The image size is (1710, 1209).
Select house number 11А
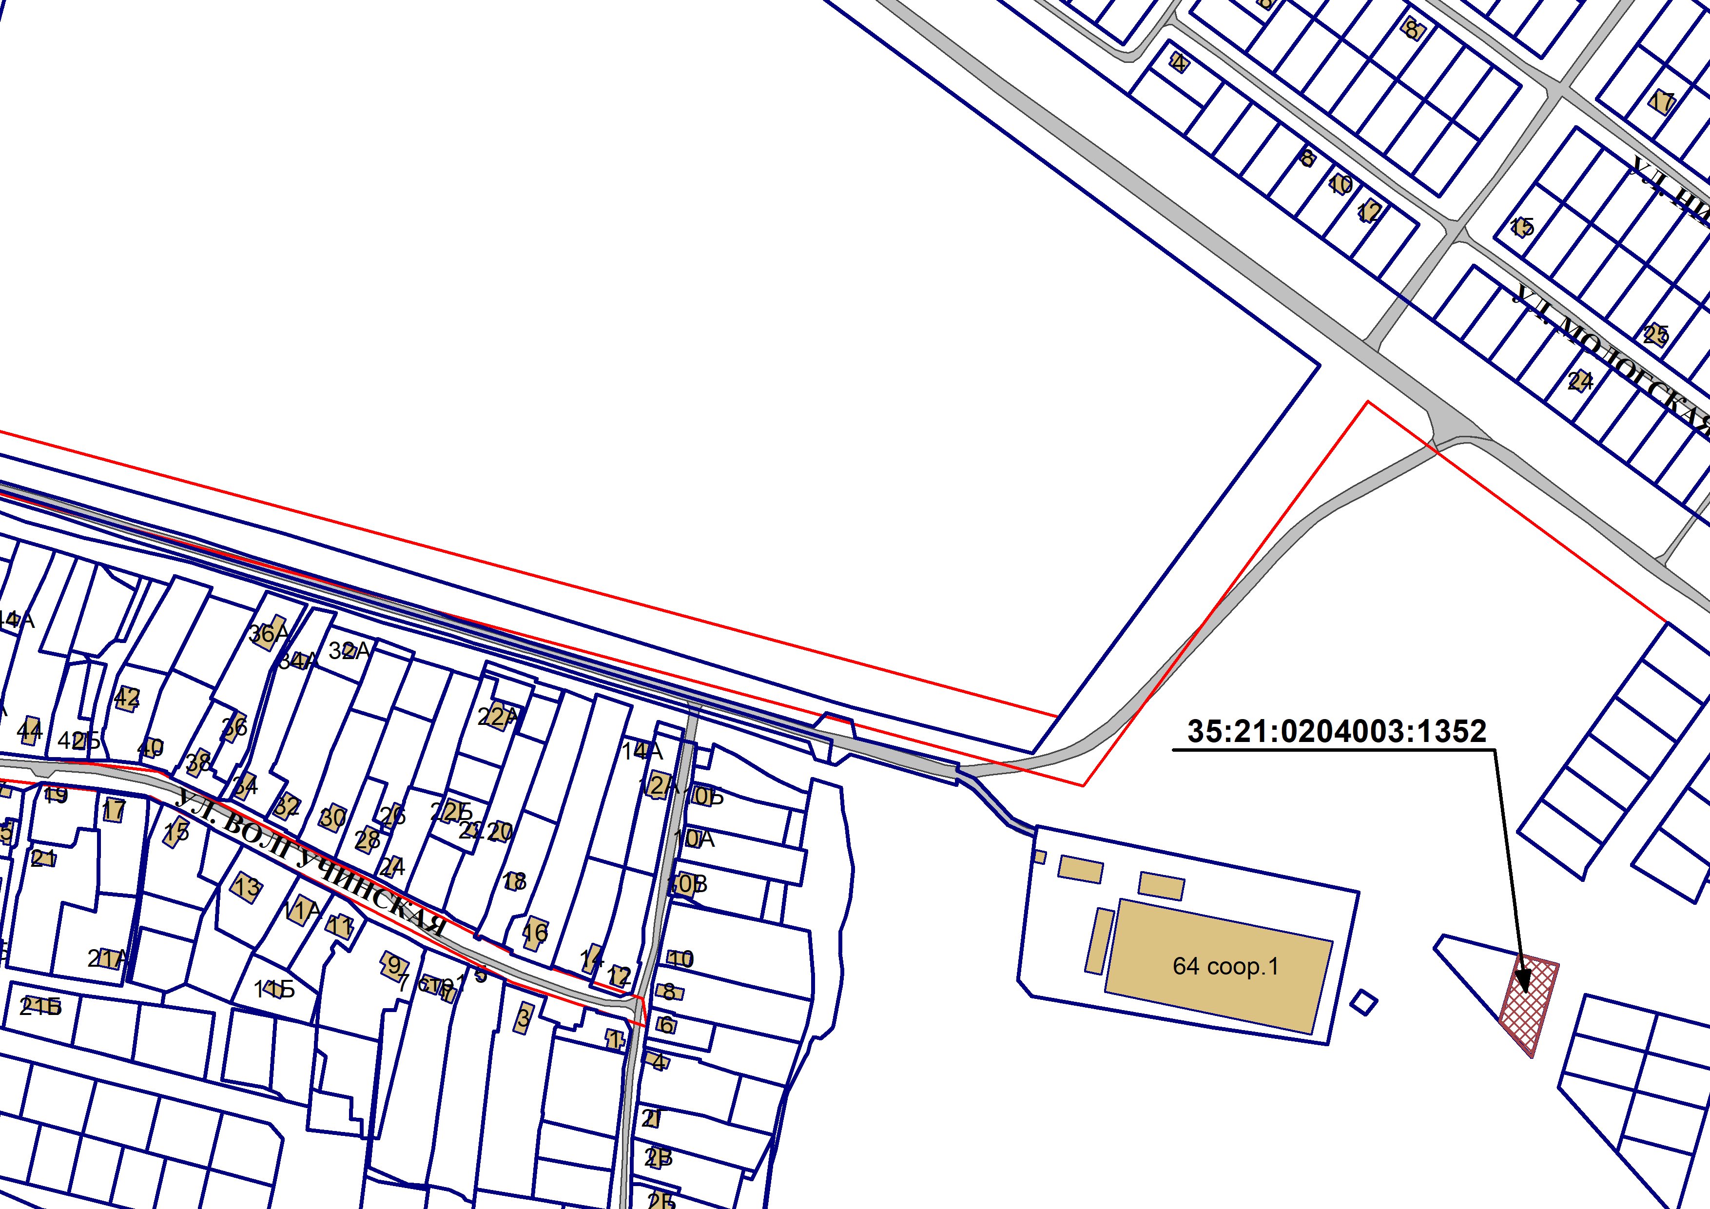[x=303, y=910]
